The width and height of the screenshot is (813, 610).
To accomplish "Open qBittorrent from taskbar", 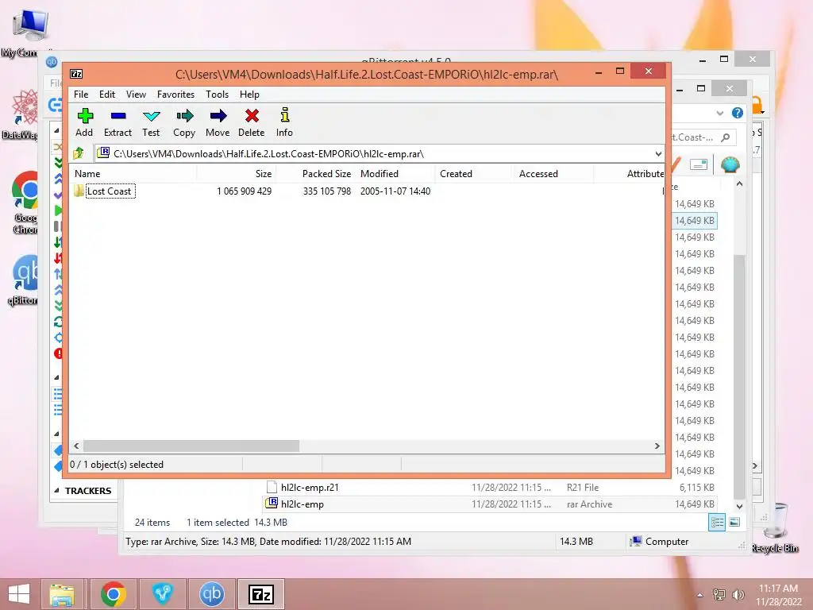I will 211,594.
